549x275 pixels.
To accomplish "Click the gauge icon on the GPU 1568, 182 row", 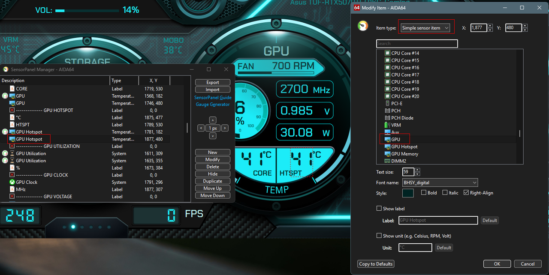I will point(5,96).
